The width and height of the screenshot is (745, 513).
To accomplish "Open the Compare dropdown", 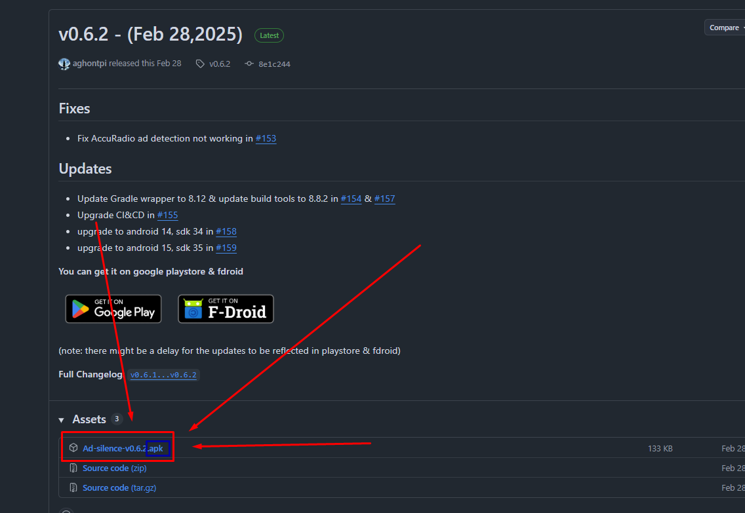I will [x=724, y=28].
